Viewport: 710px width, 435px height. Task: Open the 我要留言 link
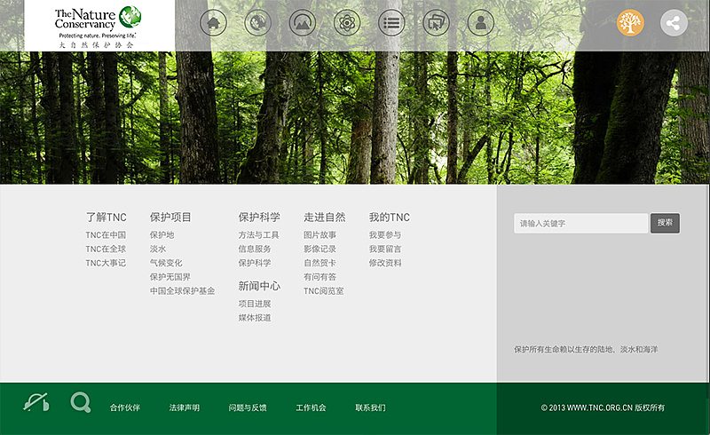tap(385, 249)
